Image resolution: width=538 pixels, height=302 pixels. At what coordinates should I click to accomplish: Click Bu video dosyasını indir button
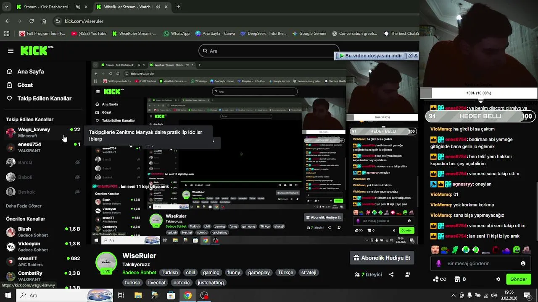click(x=371, y=55)
